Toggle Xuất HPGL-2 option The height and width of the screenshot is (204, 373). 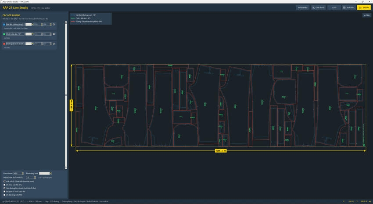coord(4,182)
